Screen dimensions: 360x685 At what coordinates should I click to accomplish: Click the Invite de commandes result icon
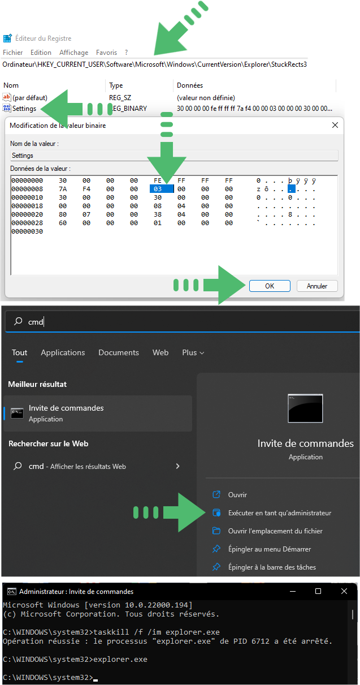(18, 413)
